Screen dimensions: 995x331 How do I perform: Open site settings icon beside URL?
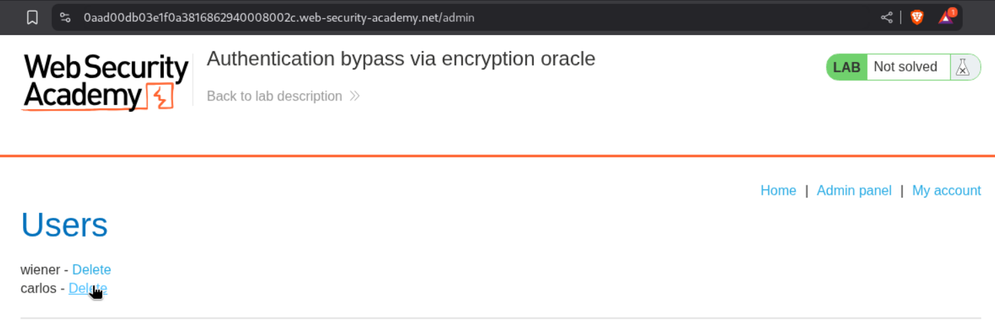65,18
